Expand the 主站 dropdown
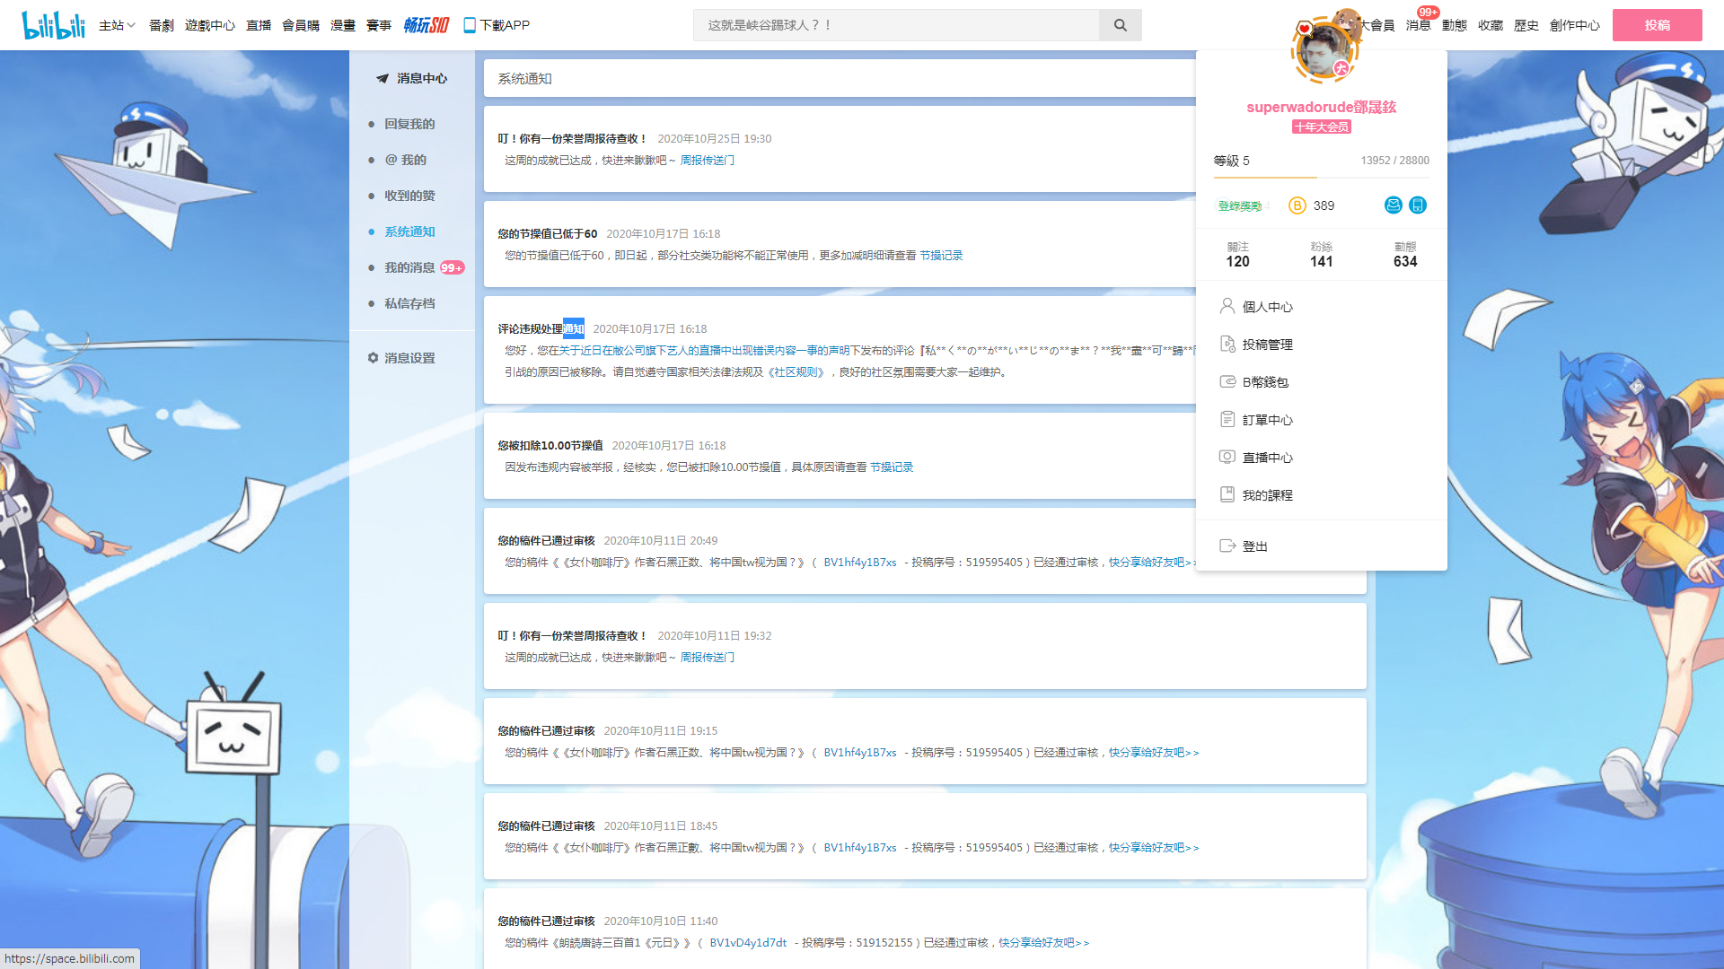Screen dimensions: 1724x969 [x=117, y=25]
